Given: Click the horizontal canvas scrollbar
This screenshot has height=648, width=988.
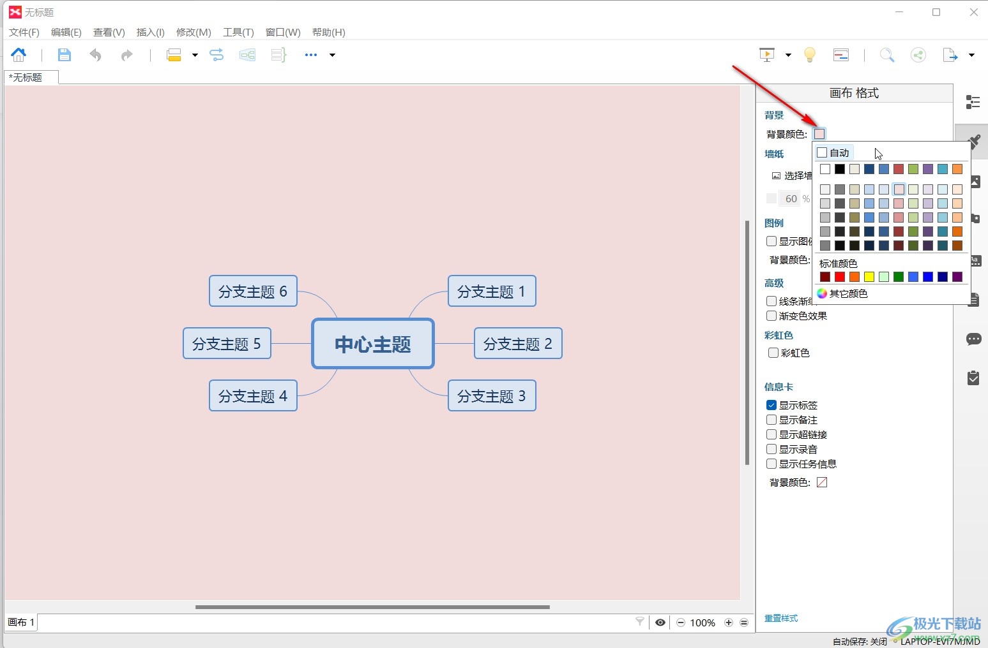Looking at the screenshot, I should (x=372, y=607).
